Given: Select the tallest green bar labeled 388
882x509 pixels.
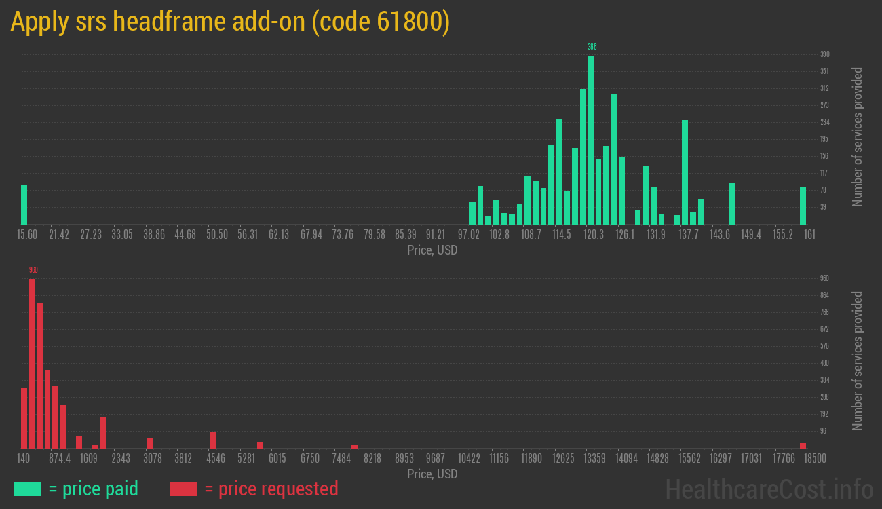Looking at the screenshot, I should coord(590,139).
